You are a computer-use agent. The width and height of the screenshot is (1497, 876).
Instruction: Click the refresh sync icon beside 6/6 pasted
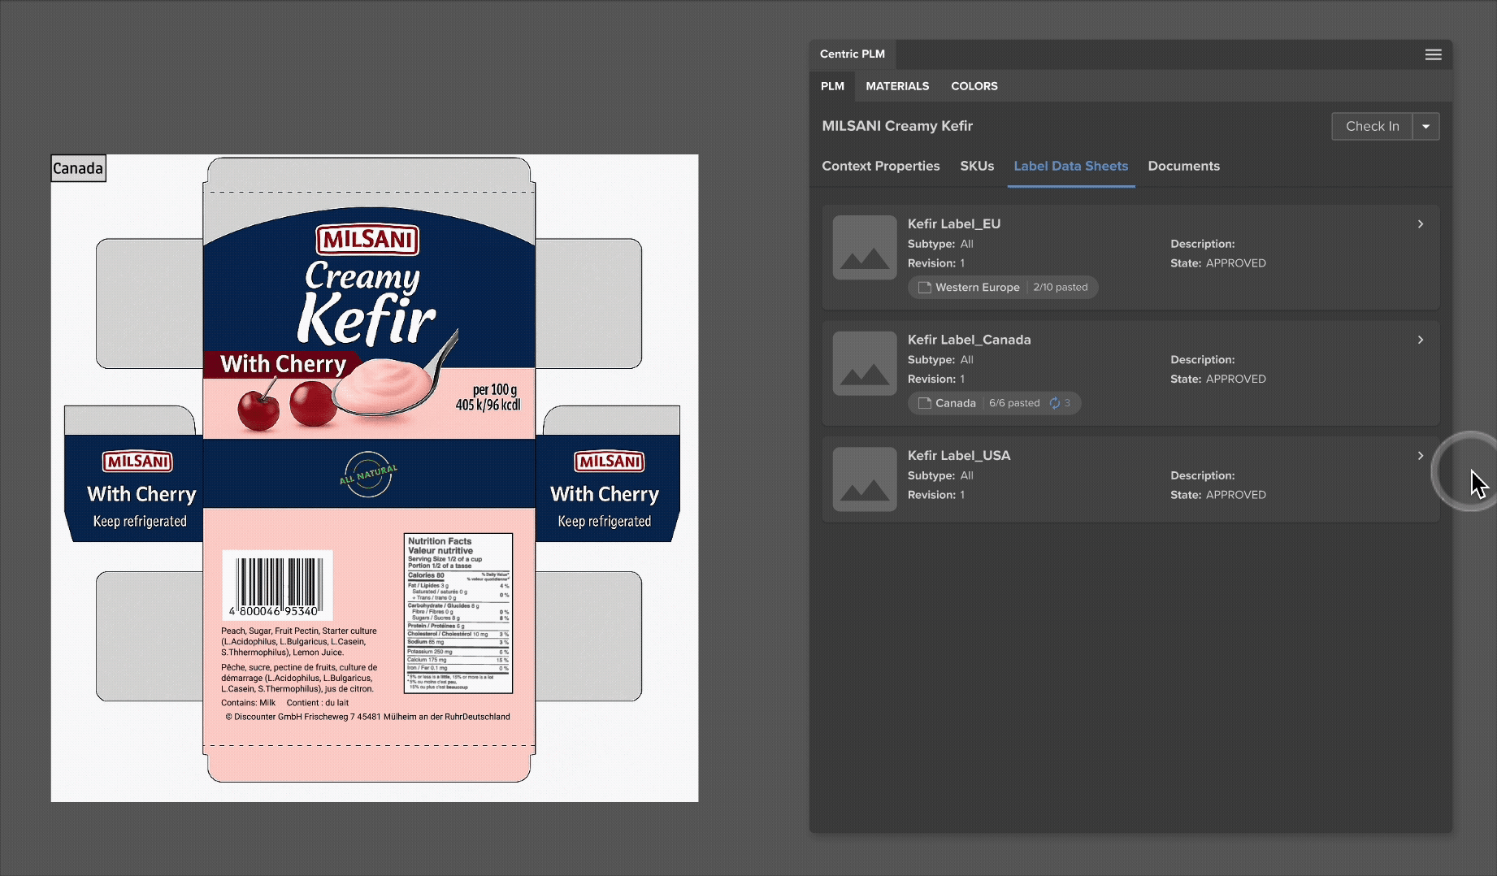click(1055, 403)
